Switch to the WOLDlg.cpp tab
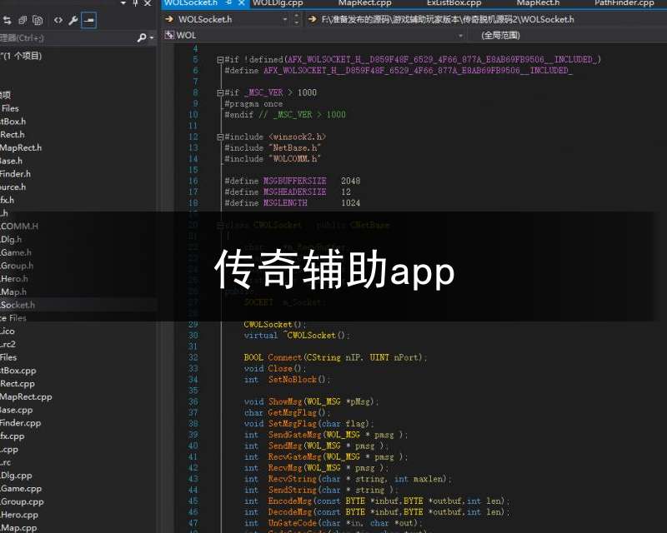 278,3
